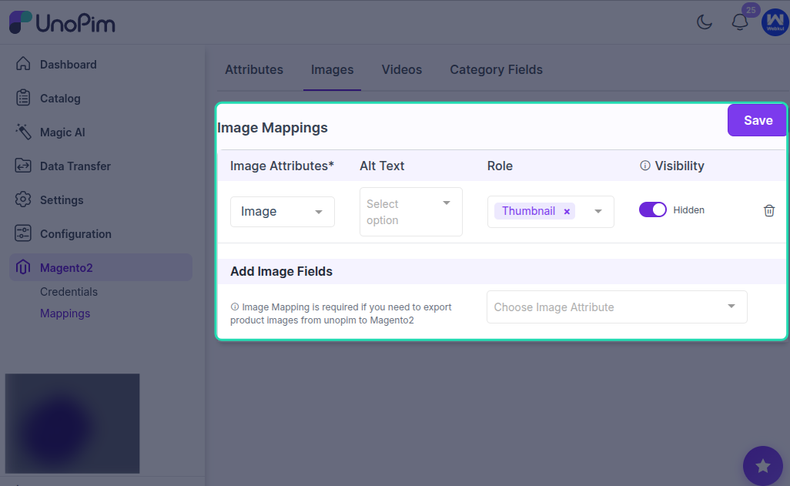Open the Webkul user avatar menu
Viewport: 790px width, 486px height.
point(775,22)
